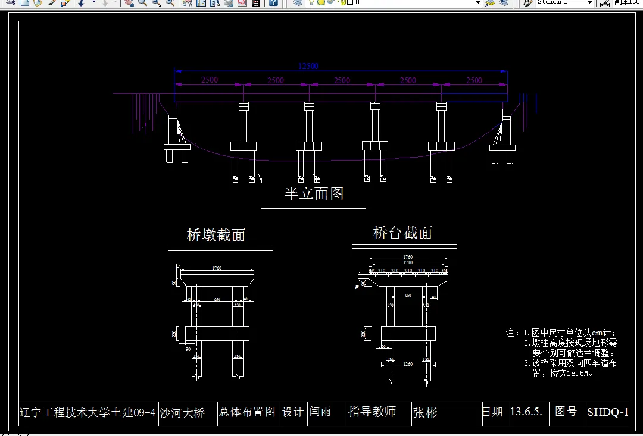
Task: Open the Properties palette icon
Action: (188, 2)
